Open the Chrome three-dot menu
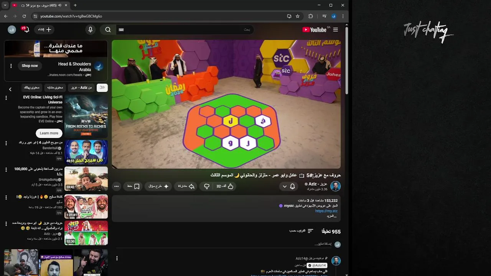 343,16
